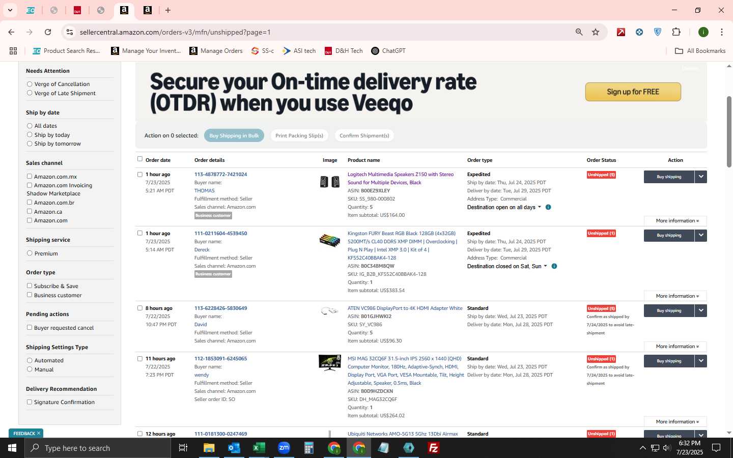Check Buyer requested cancel filter

30,327
